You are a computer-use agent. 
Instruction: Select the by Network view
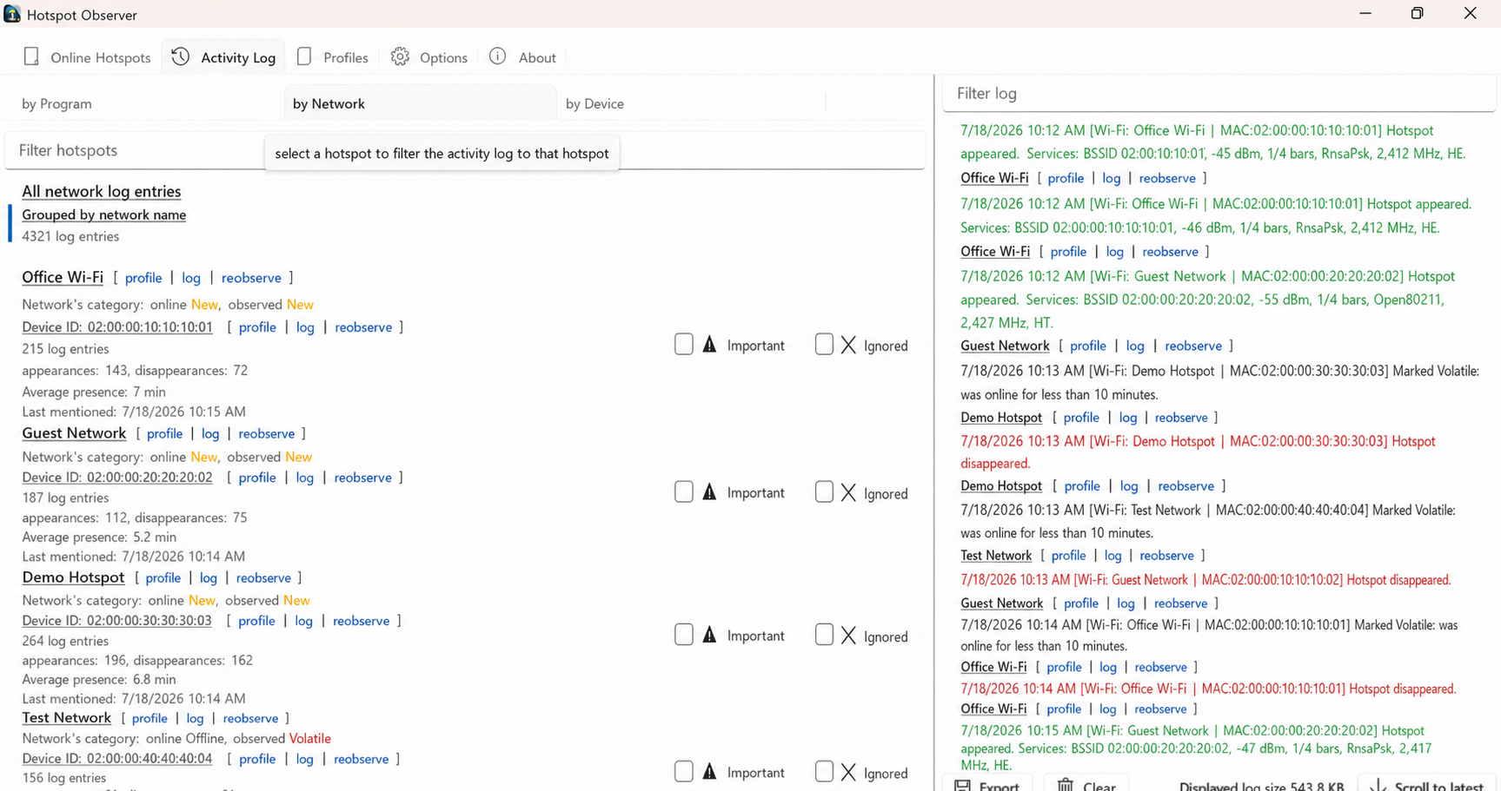coord(420,103)
